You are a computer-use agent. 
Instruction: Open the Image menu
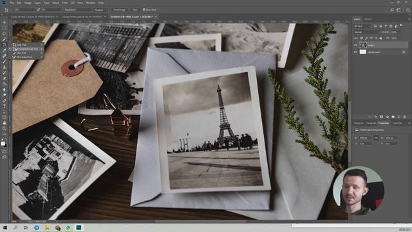(x=28, y=3)
